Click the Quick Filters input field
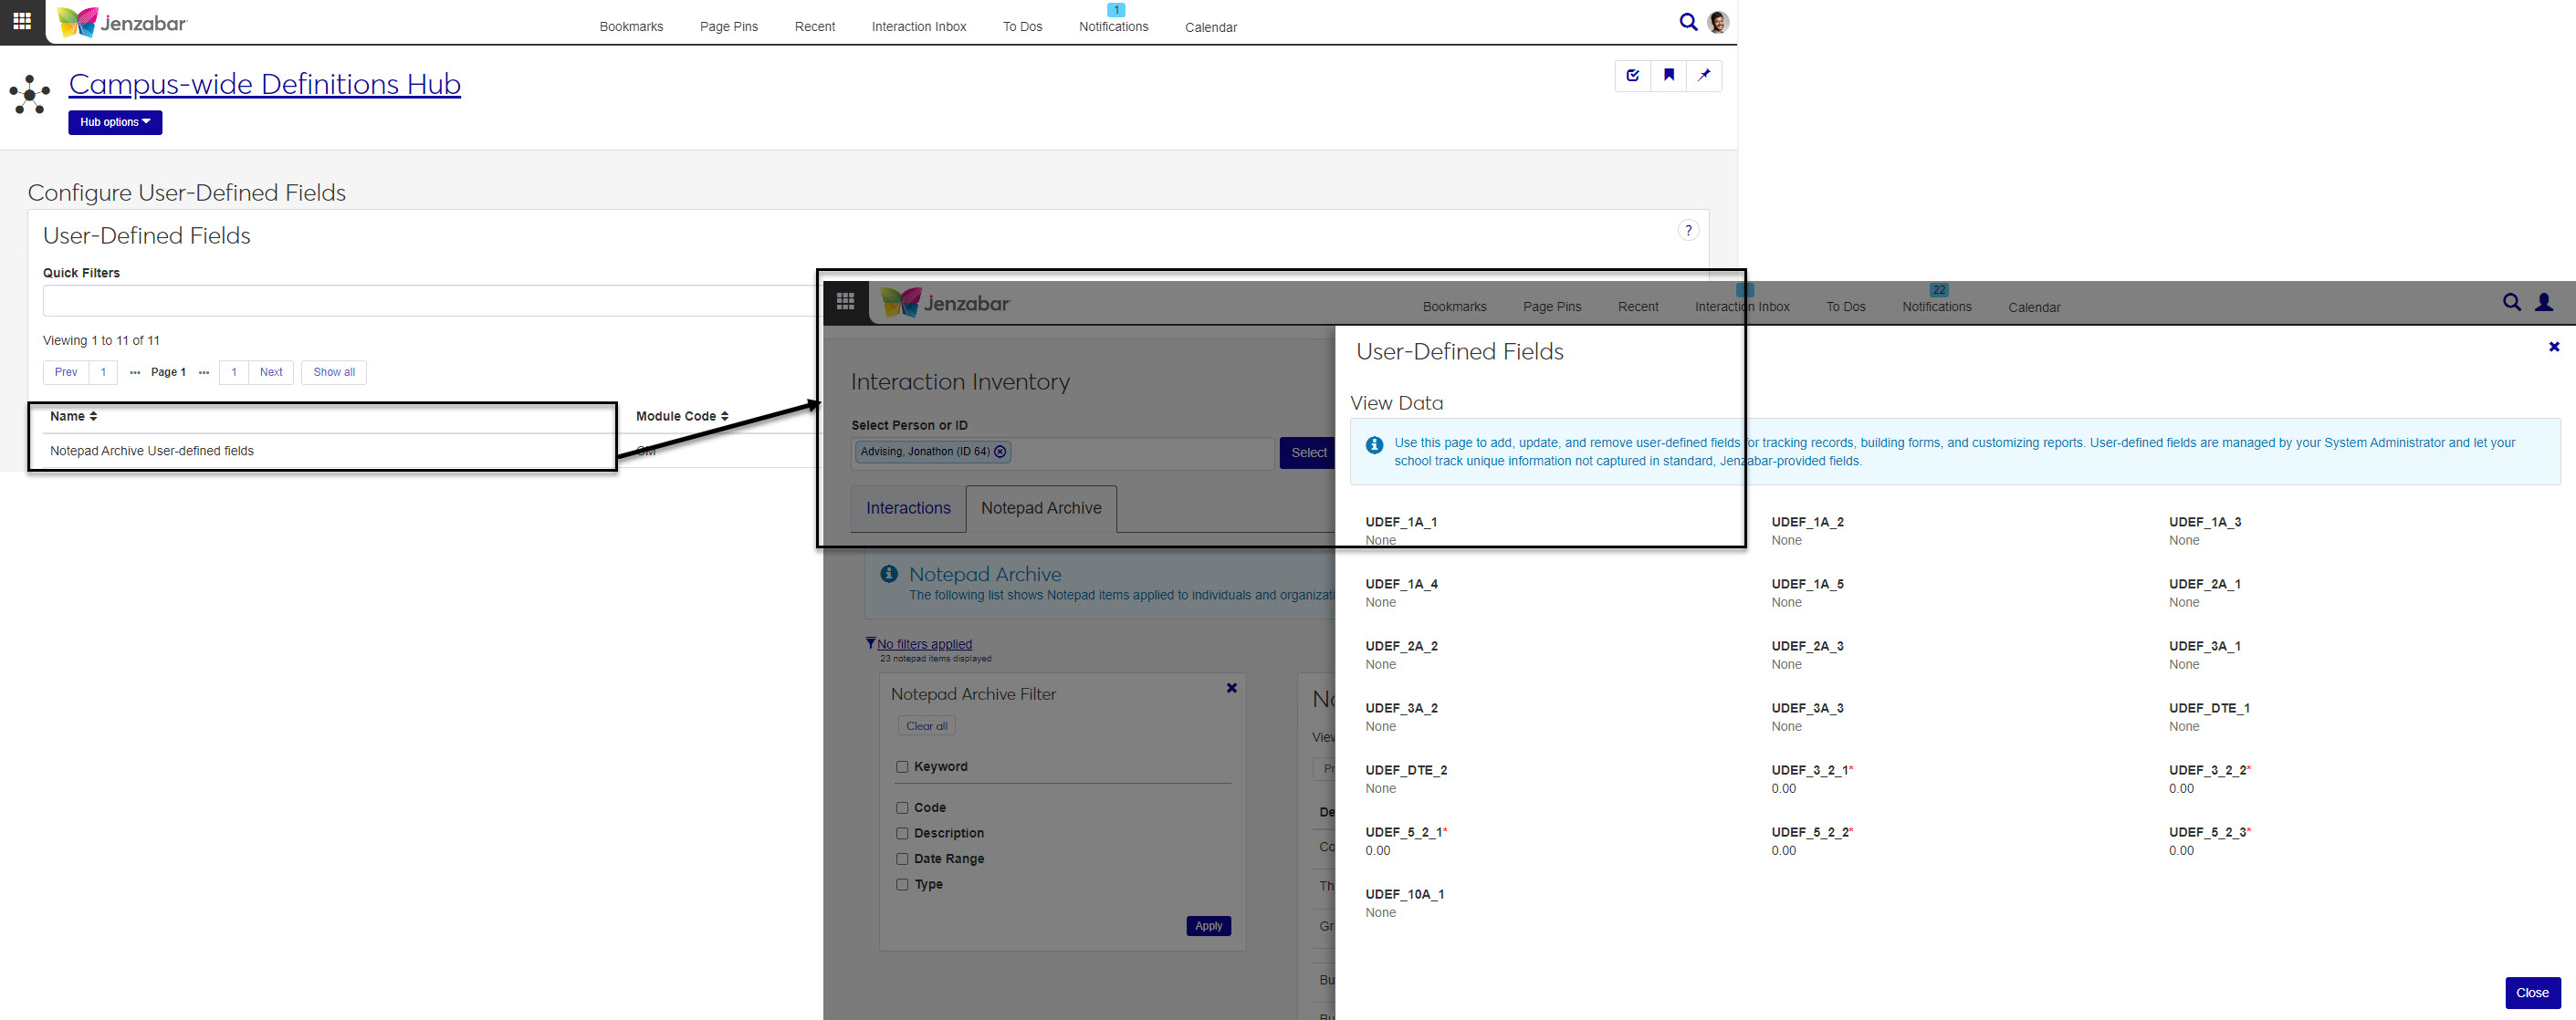2576x1020 pixels. point(430,301)
